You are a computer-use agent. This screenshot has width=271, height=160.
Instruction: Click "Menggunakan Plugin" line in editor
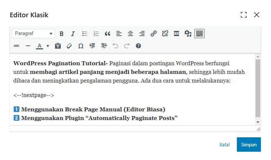(99, 118)
